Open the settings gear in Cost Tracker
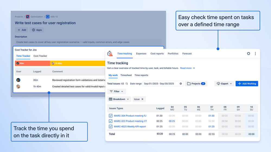This screenshot has height=152, width=271. [248, 54]
